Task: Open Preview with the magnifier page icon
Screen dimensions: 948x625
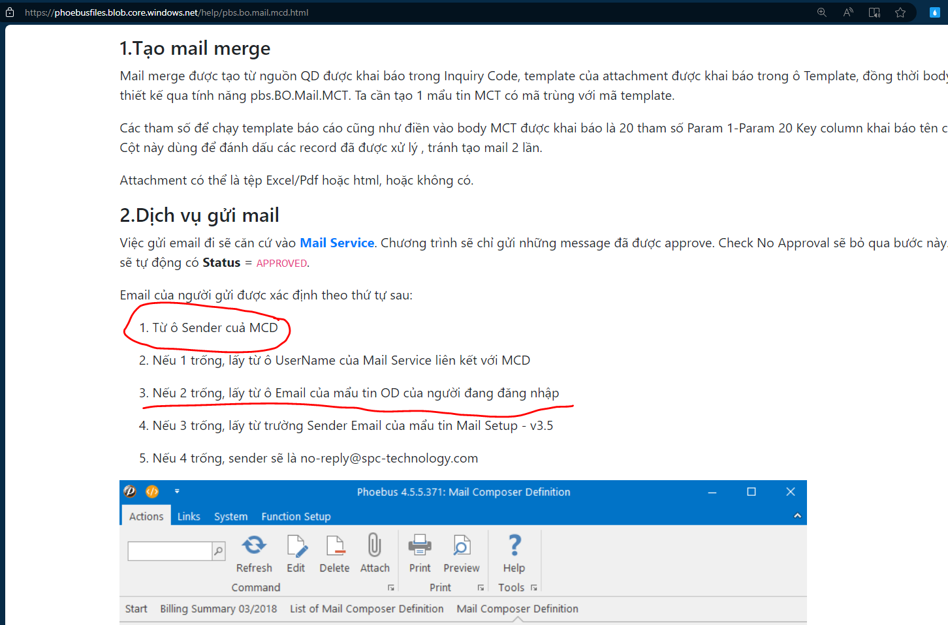Action: click(x=461, y=545)
